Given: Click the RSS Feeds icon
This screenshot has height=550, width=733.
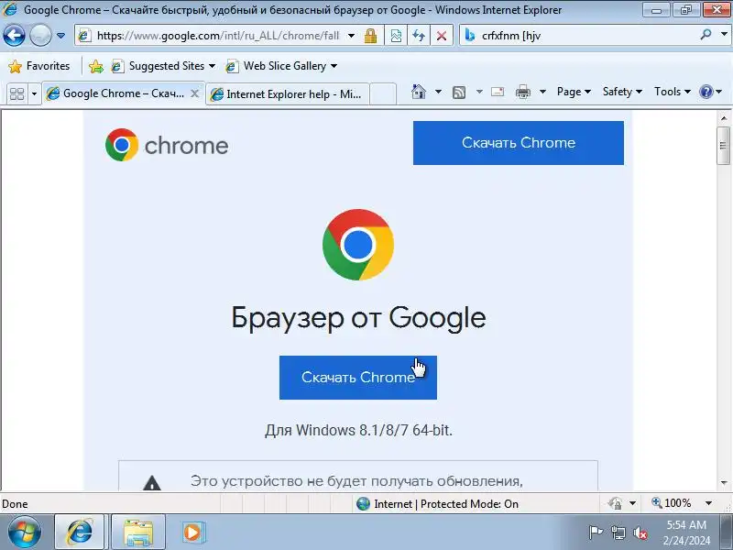Looking at the screenshot, I should point(459,93).
